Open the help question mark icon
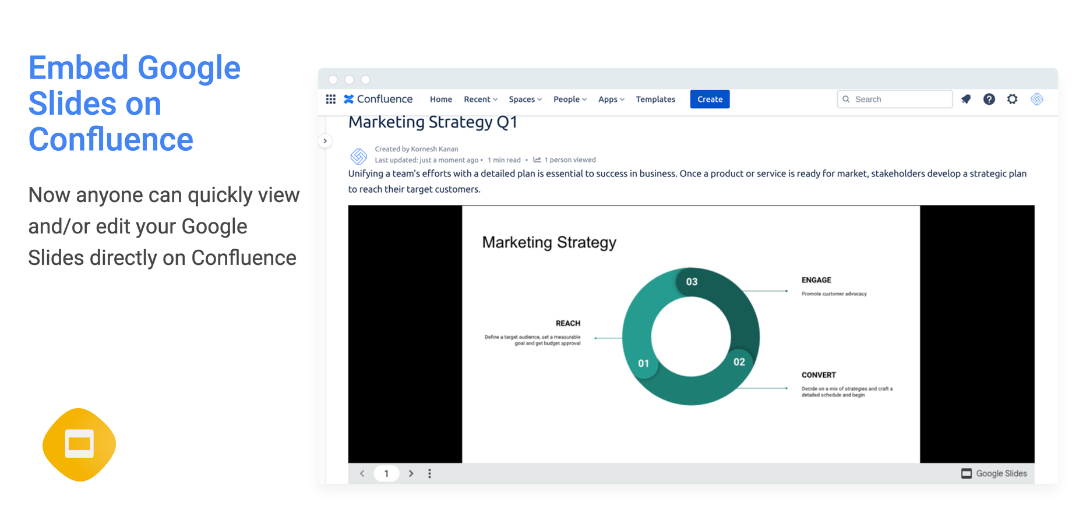 [989, 100]
